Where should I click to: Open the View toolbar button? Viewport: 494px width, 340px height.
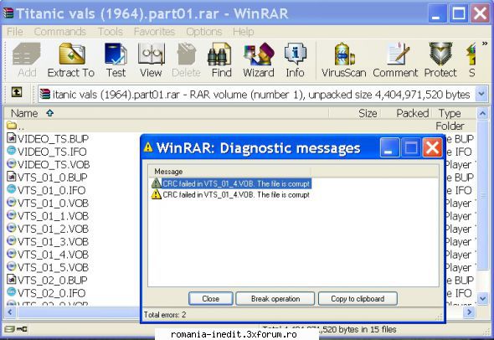(x=151, y=60)
